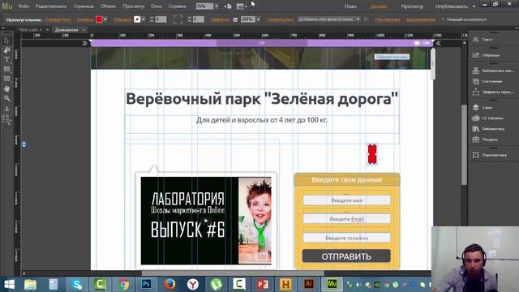
Task: Open the Справка menu
Action: click(x=177, y=6)
